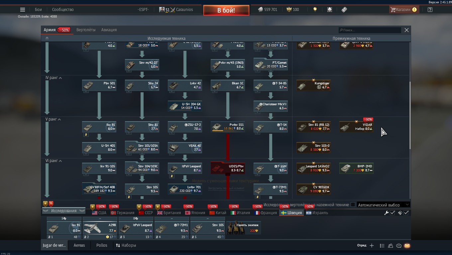Click the red percent badge above Исследования
The image size is (452, 255).
(51, 204)
